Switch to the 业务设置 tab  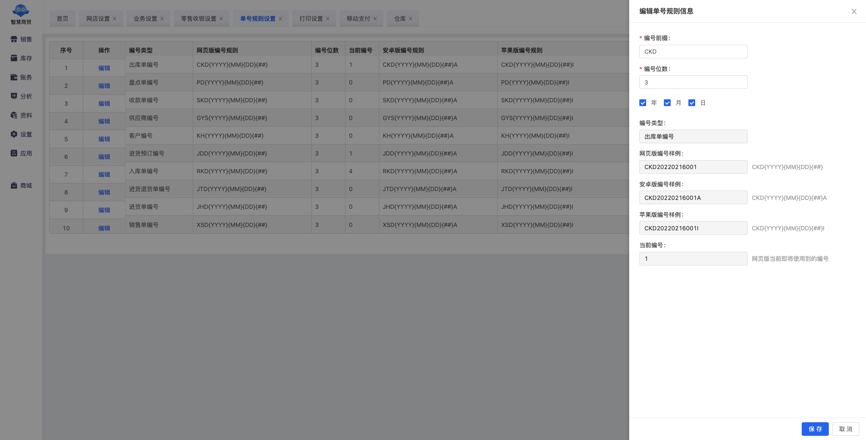pyautogui.click(x=145, y=19)
